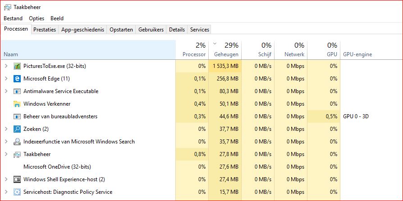
Task: Open the Bestand menu
Action: [x=13, y=18]
